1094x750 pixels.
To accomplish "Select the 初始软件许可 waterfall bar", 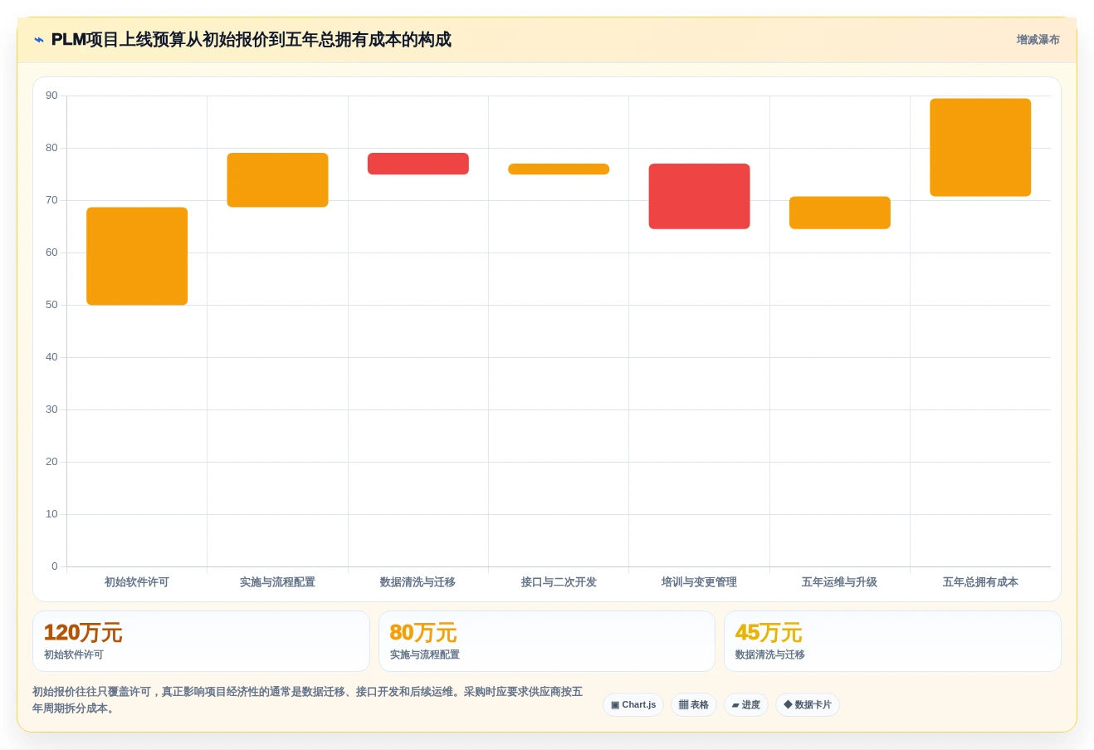I will (137, 256).
